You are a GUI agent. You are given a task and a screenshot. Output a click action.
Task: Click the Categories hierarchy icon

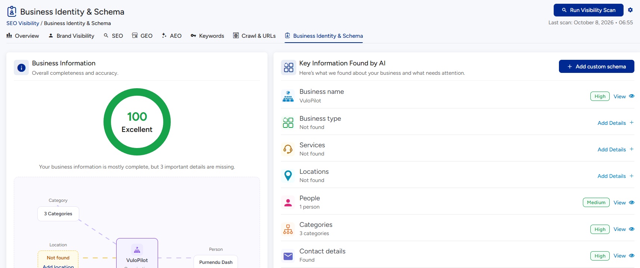pyautogui.click(x=288, y=229)
